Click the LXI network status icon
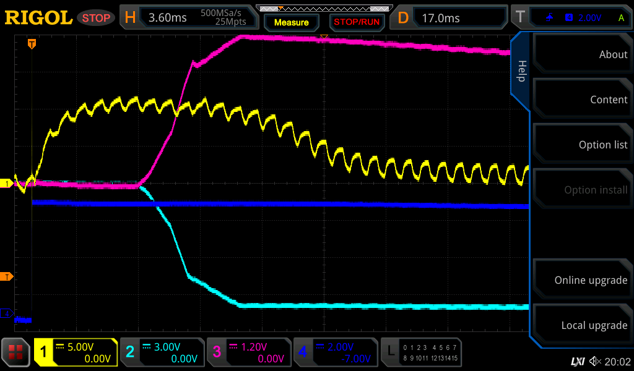 (x=577, y=361)
